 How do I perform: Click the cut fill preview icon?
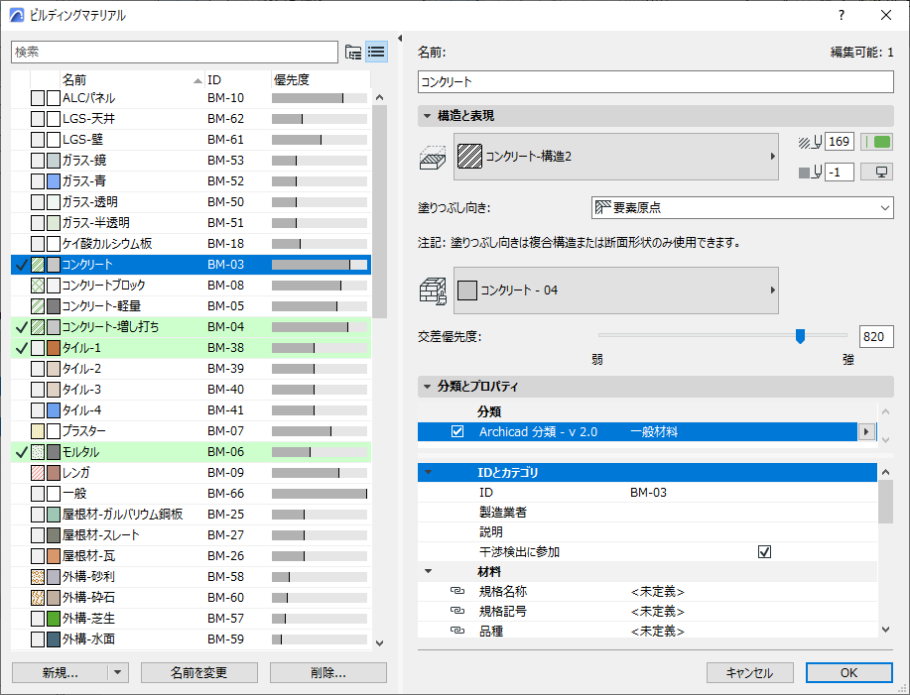tap(433, 157)
